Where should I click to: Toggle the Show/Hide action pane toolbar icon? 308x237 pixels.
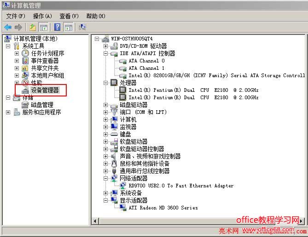coord(69,27)
